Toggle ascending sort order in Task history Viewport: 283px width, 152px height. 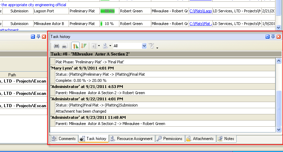point(75,46)
